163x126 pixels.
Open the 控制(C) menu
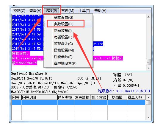point(19,11)
